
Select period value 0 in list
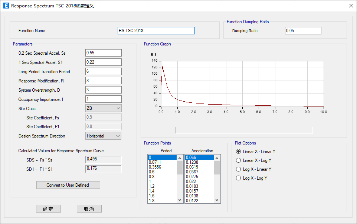click(162, 157)
